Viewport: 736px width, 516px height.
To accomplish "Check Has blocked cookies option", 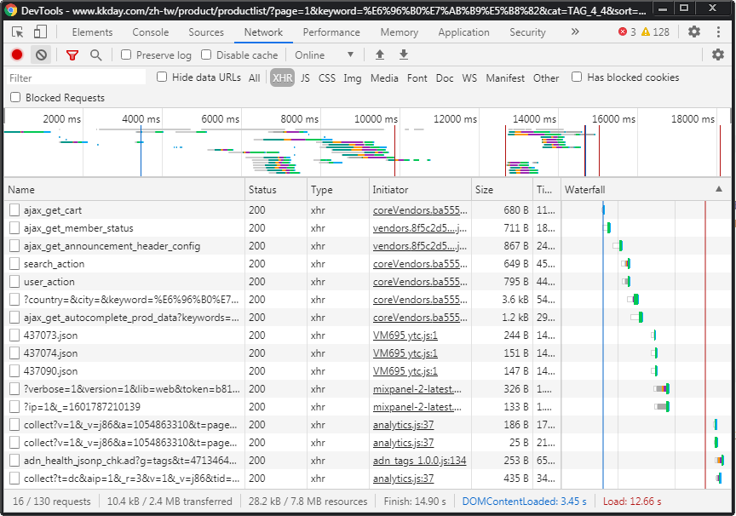I will 577,77.
